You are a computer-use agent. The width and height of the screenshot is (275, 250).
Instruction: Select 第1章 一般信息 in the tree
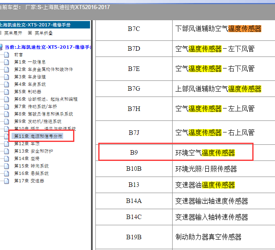[x=30, y=62]
